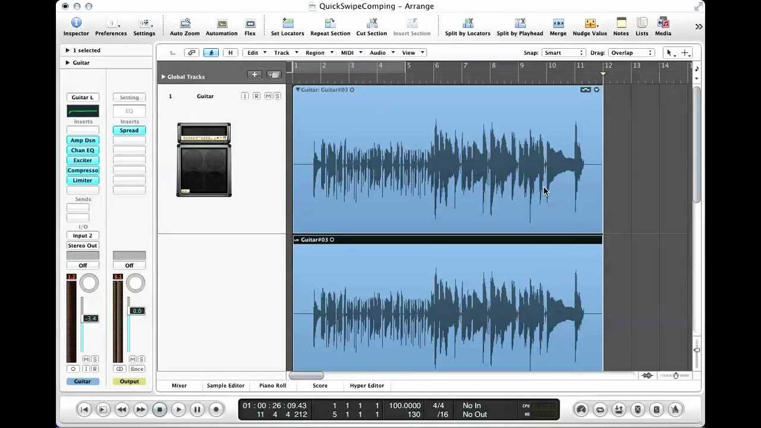Toggle the Hide view H button
The height and width of the screenshot is (428, 761).
pos(231,53)
